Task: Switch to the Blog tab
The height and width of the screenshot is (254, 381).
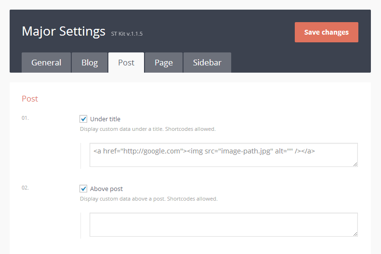Action: pos(90,63)
